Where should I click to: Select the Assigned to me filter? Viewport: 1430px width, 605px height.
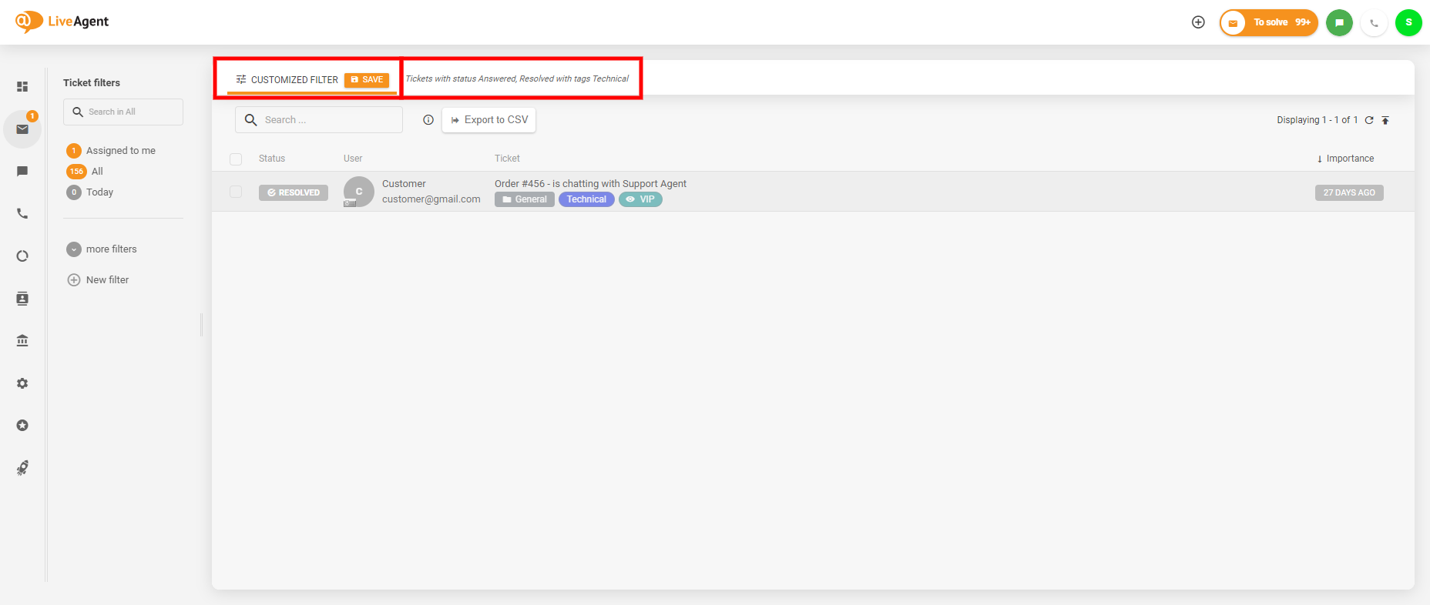coord(120,151)
